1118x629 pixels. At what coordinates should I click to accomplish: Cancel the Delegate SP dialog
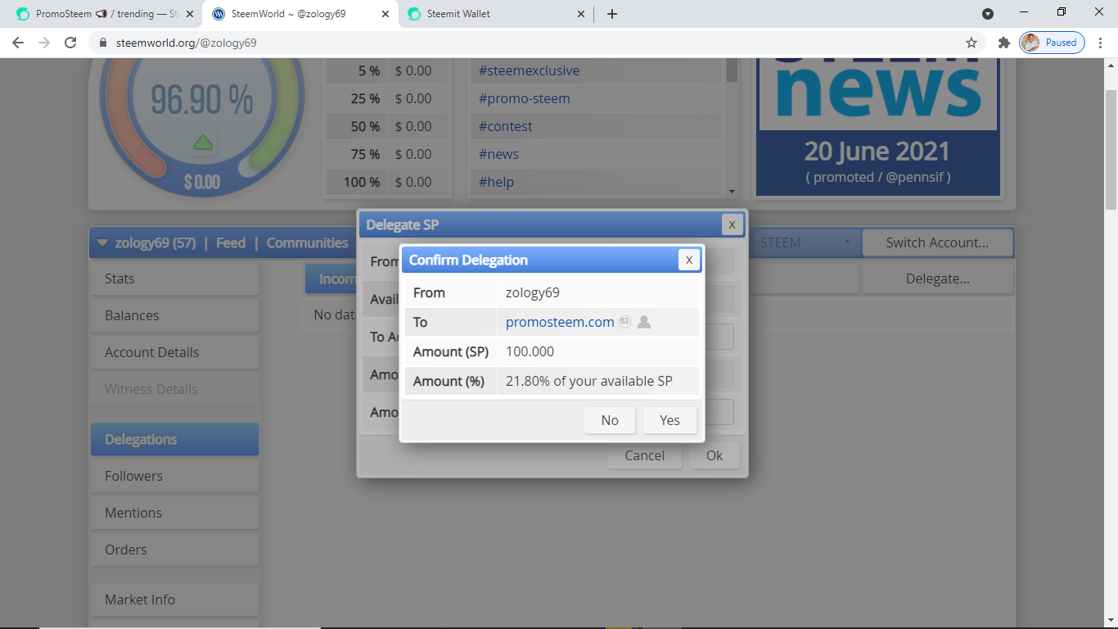[x=644, y=455]
